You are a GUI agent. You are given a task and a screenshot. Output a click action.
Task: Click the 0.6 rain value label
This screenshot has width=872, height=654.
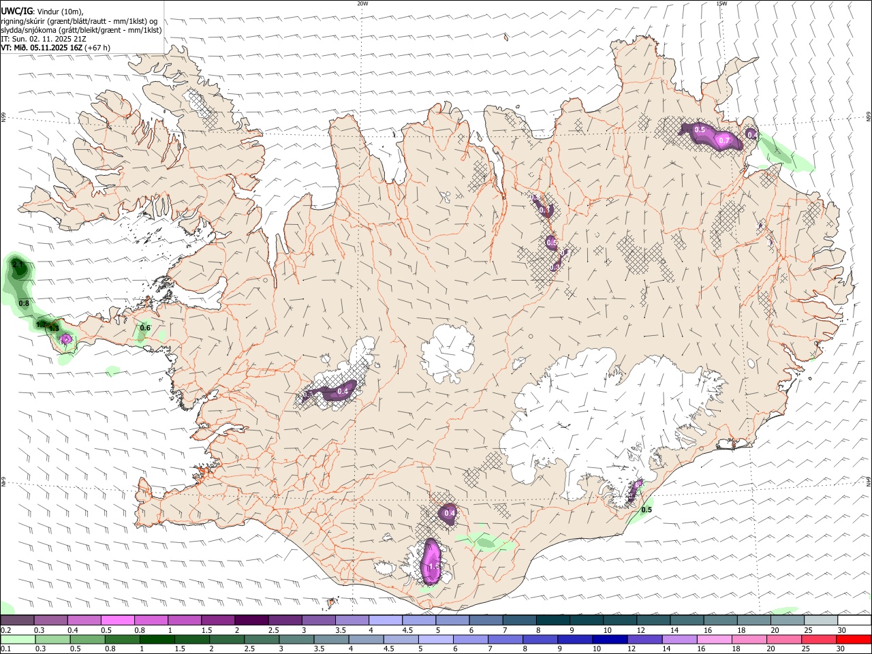(145, 328)
